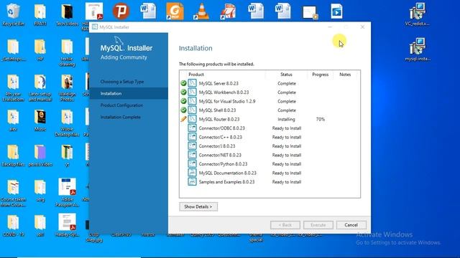Click green checkmark beside MySQL Workbench
Screen dimensions: 460x258
[x=183, y=92]
